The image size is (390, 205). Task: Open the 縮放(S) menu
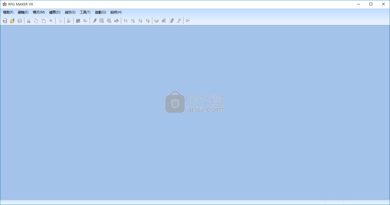point(70,12)
